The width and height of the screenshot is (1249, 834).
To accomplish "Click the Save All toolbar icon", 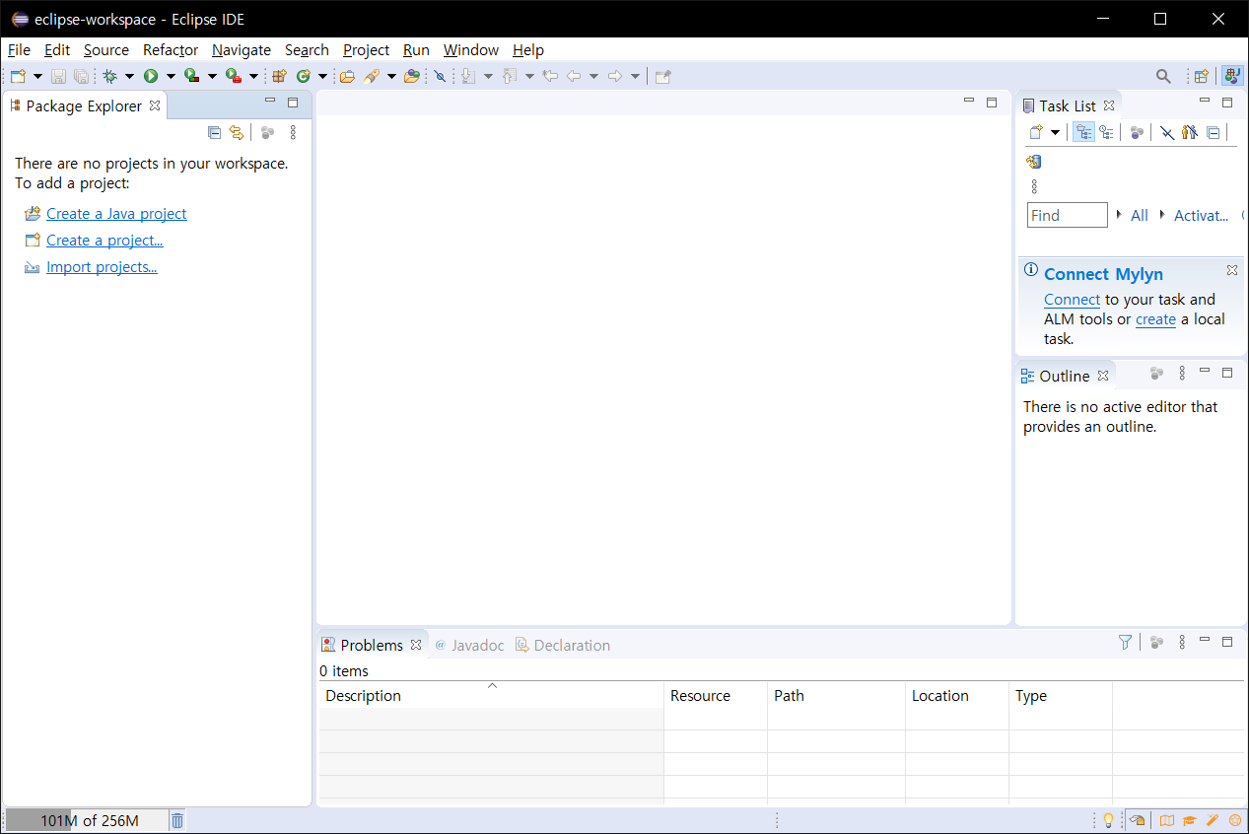I will 81,76.
